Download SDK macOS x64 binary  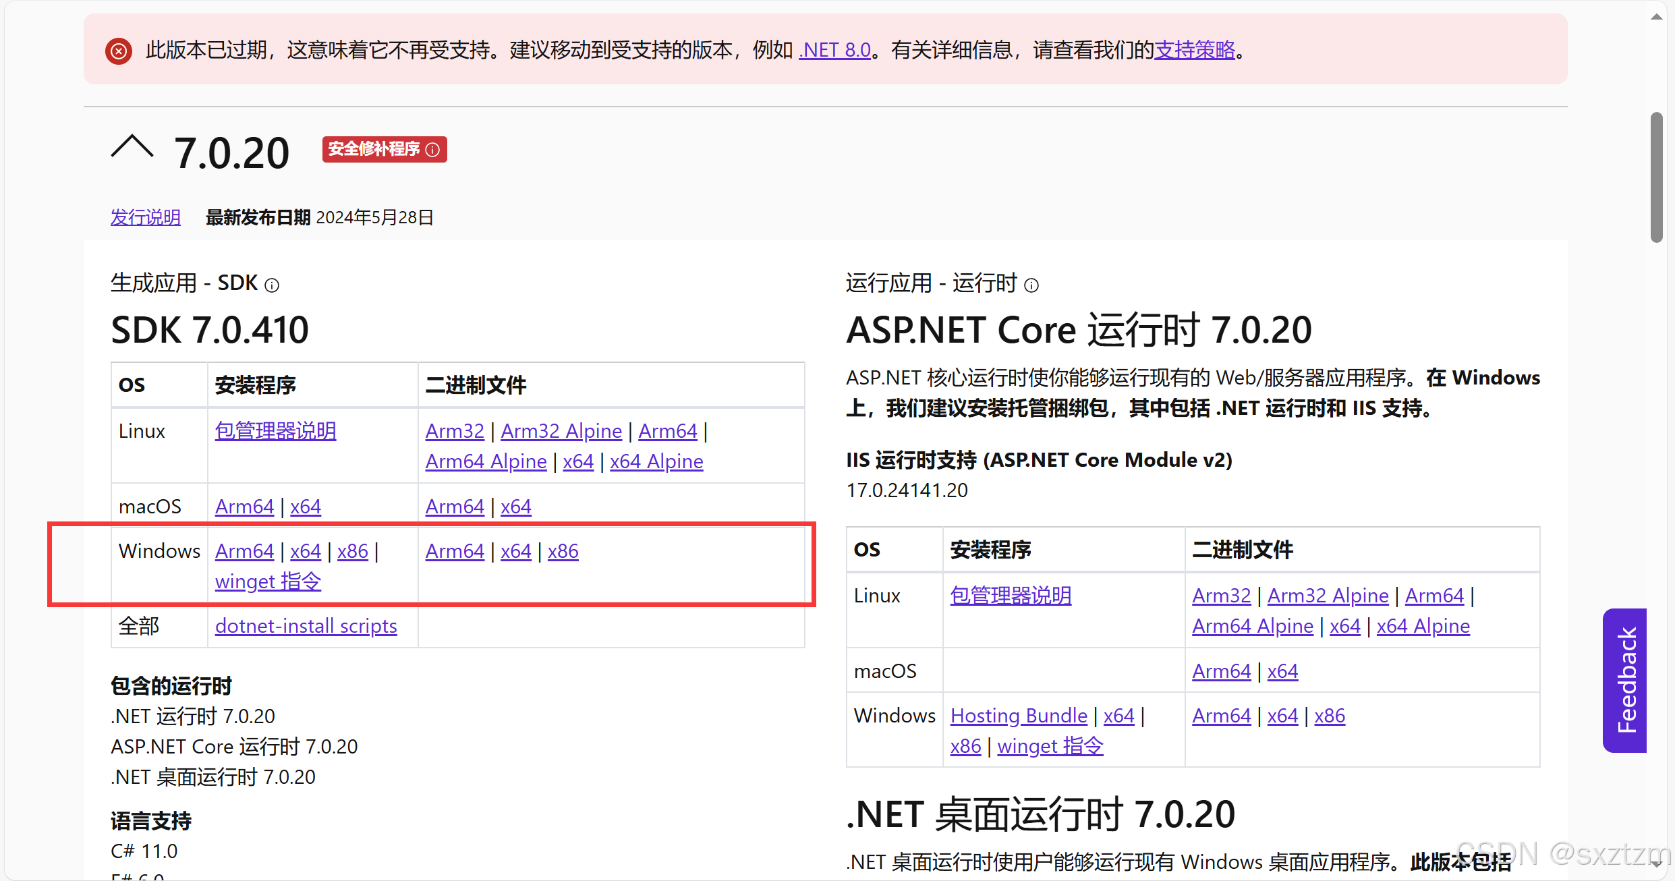tap(516, 506)
